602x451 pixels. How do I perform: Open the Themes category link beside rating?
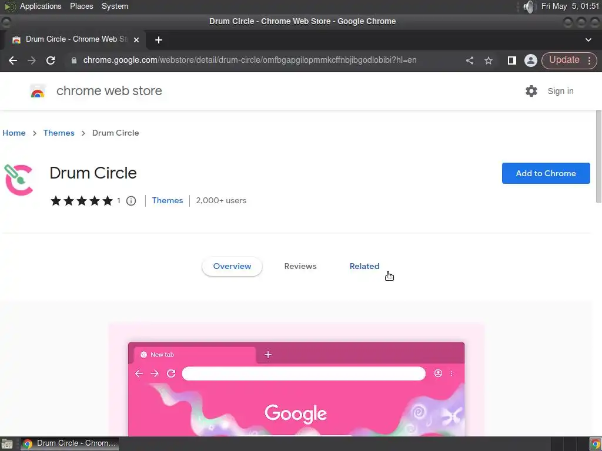point(168,201)
